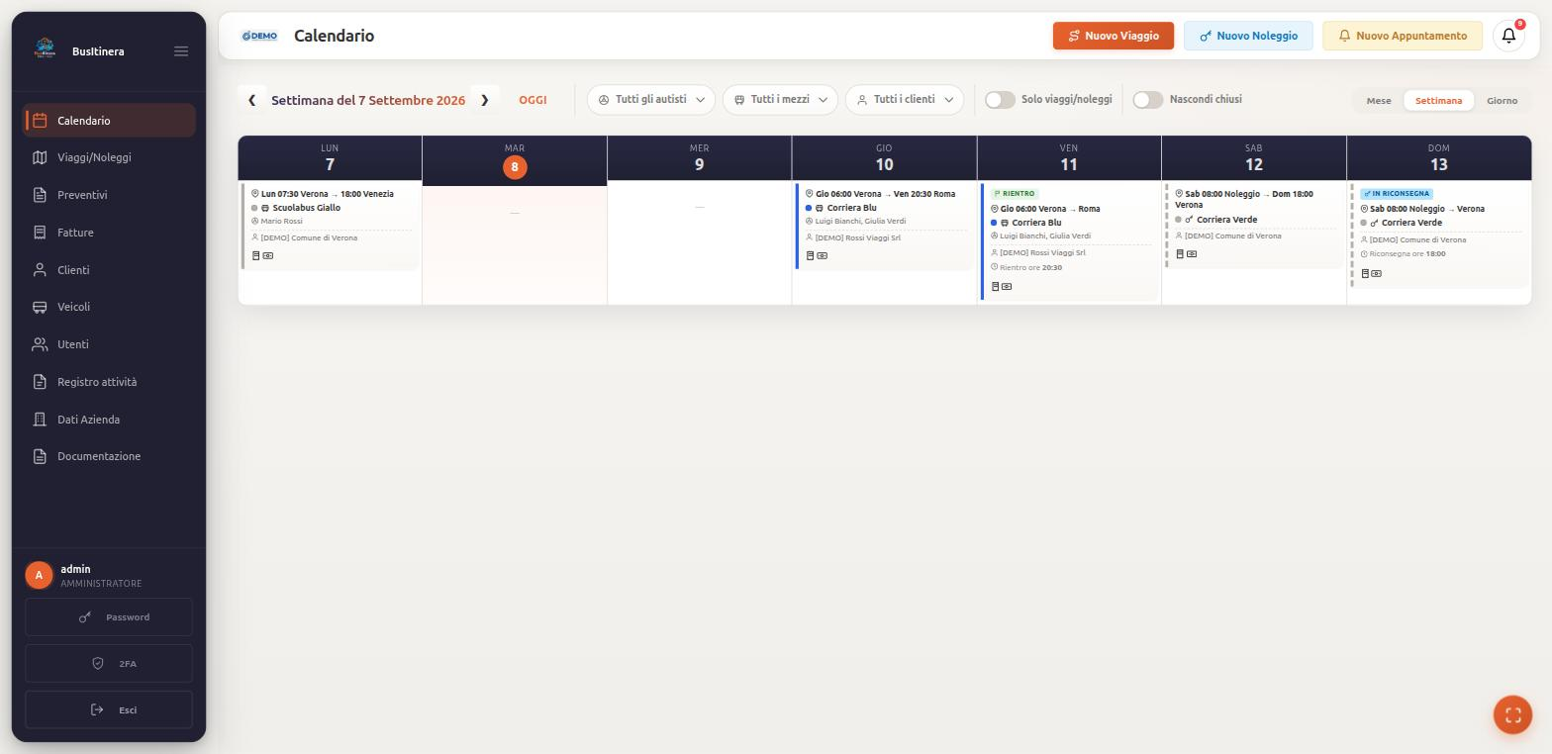The image size is (1552, 754).
Task: Open Clienti in sidebar
Action: tap(109, 270)
